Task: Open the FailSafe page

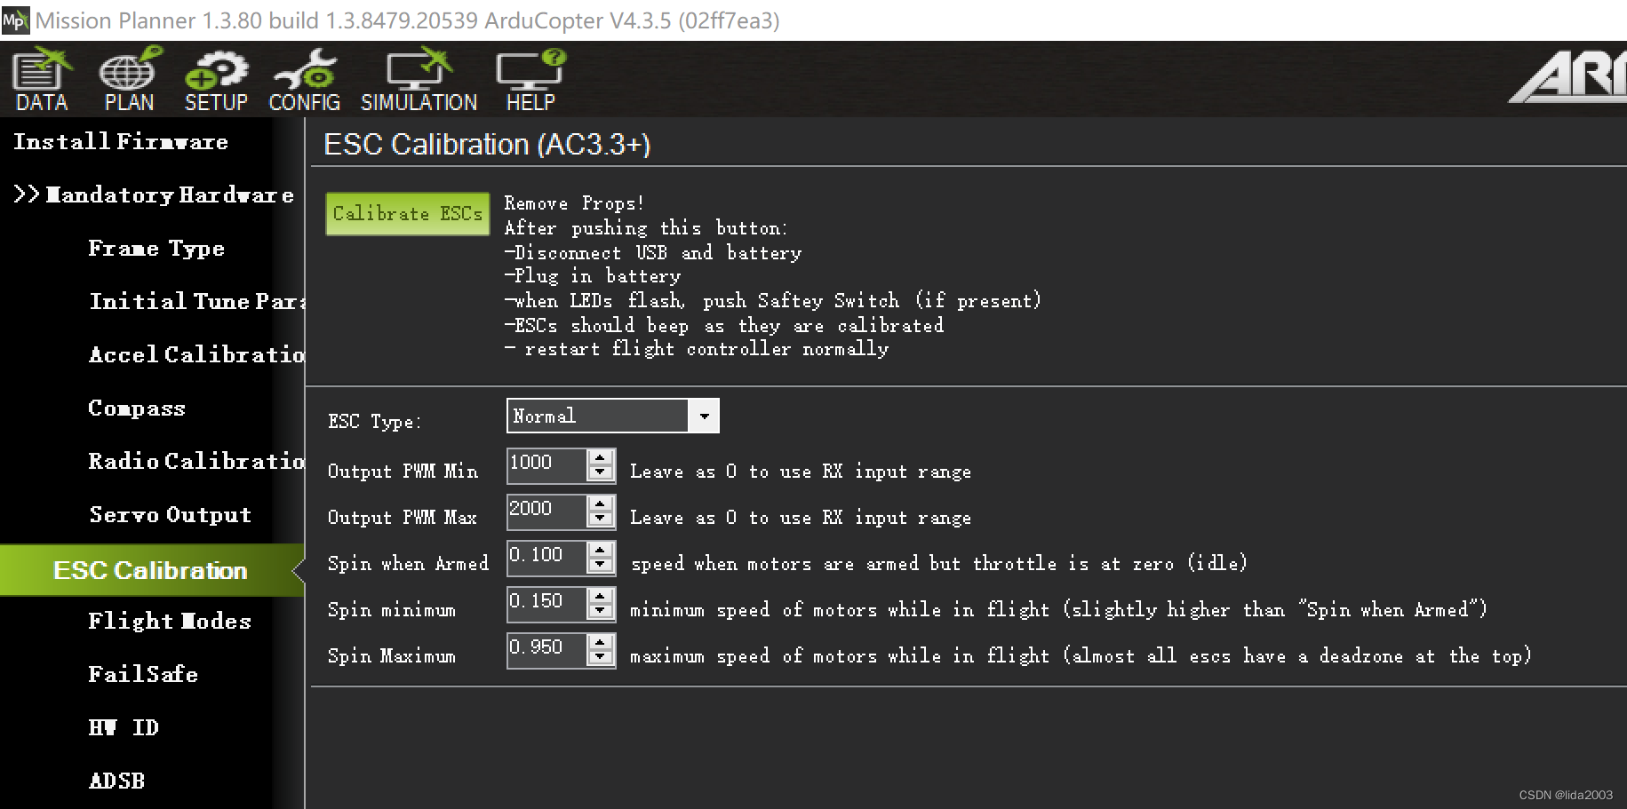Action: pos(143,675)
